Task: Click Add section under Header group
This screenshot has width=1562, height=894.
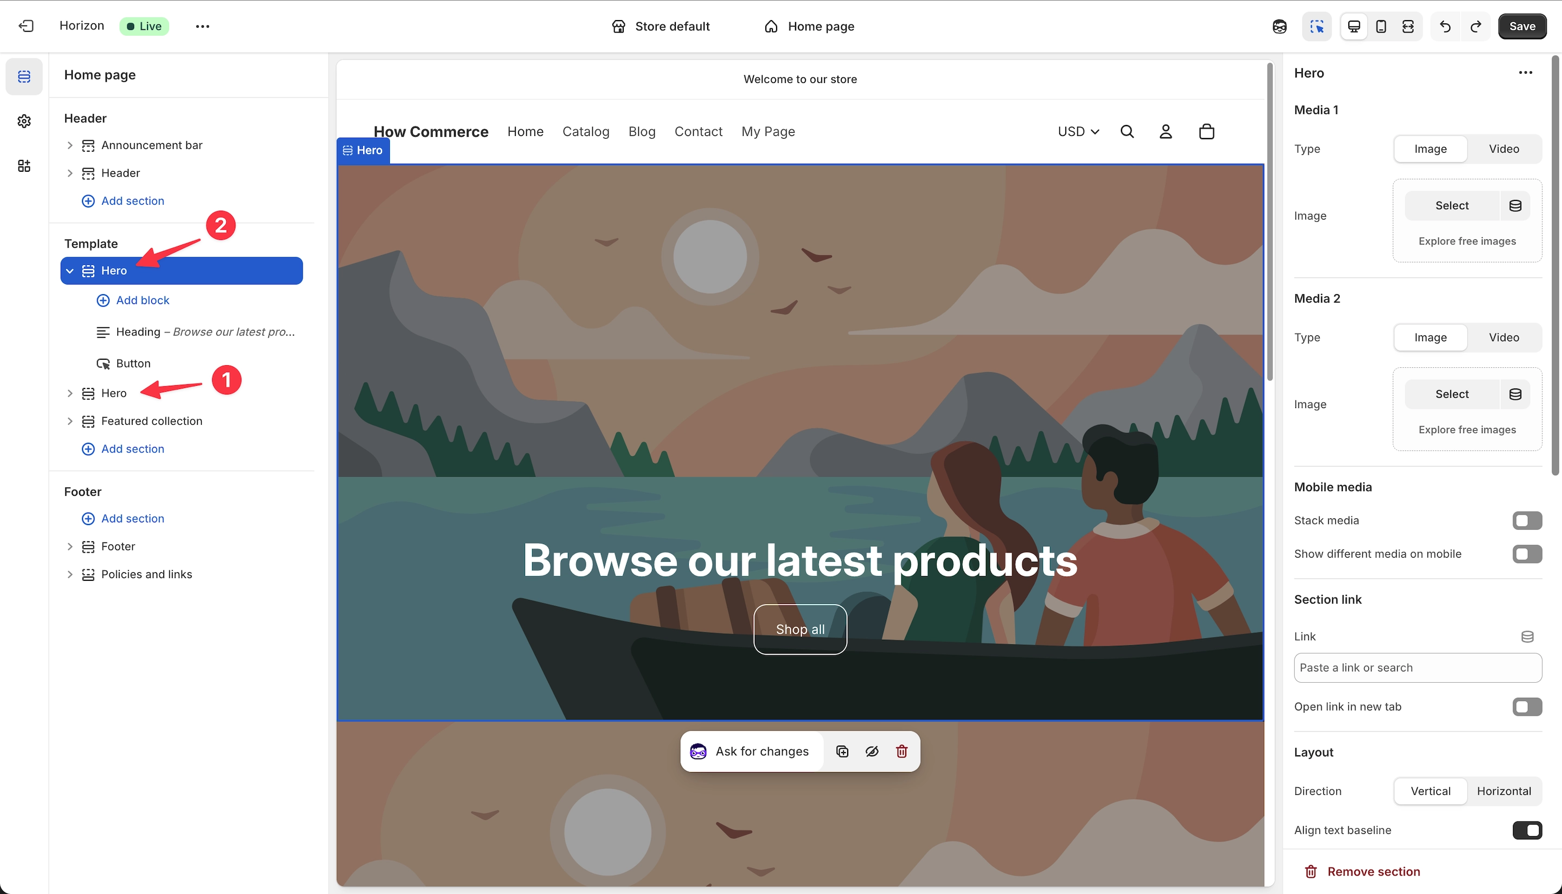Action: click(x=123, y=201)
